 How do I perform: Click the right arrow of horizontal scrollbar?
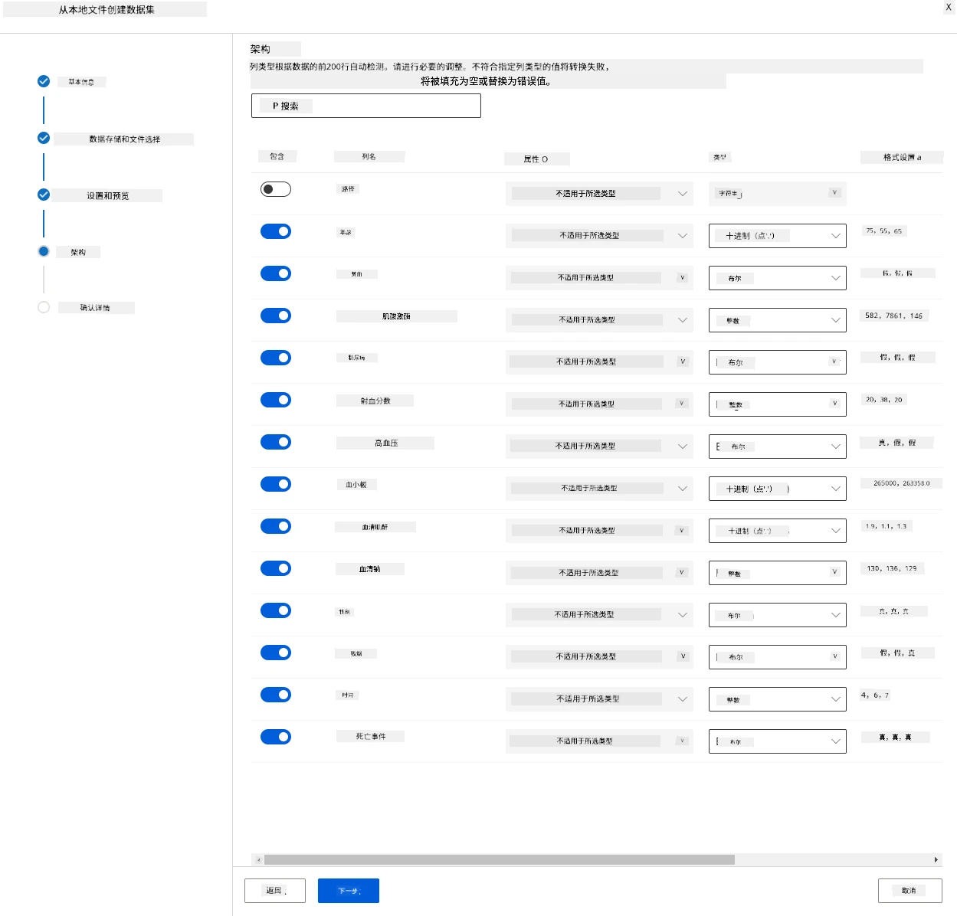pyautogui.click(x=936, y=859)
